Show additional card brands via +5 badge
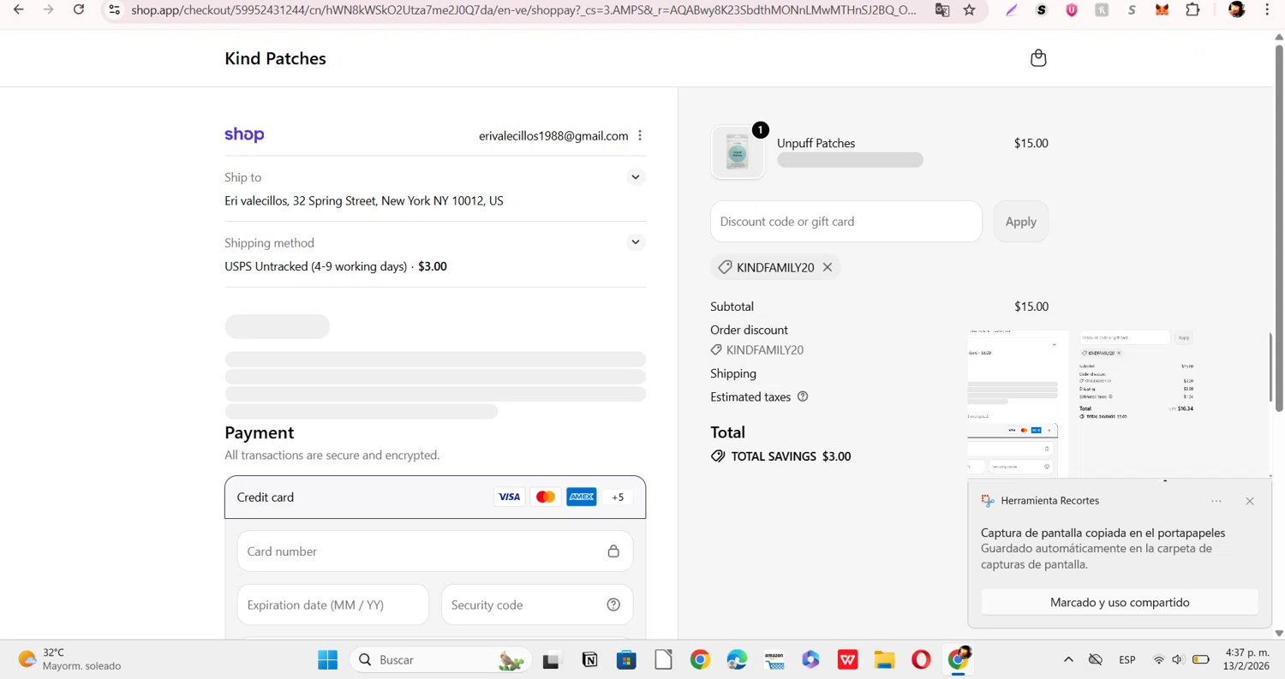The height and width of the screenshot is (679, 1285). coord(618,497)
